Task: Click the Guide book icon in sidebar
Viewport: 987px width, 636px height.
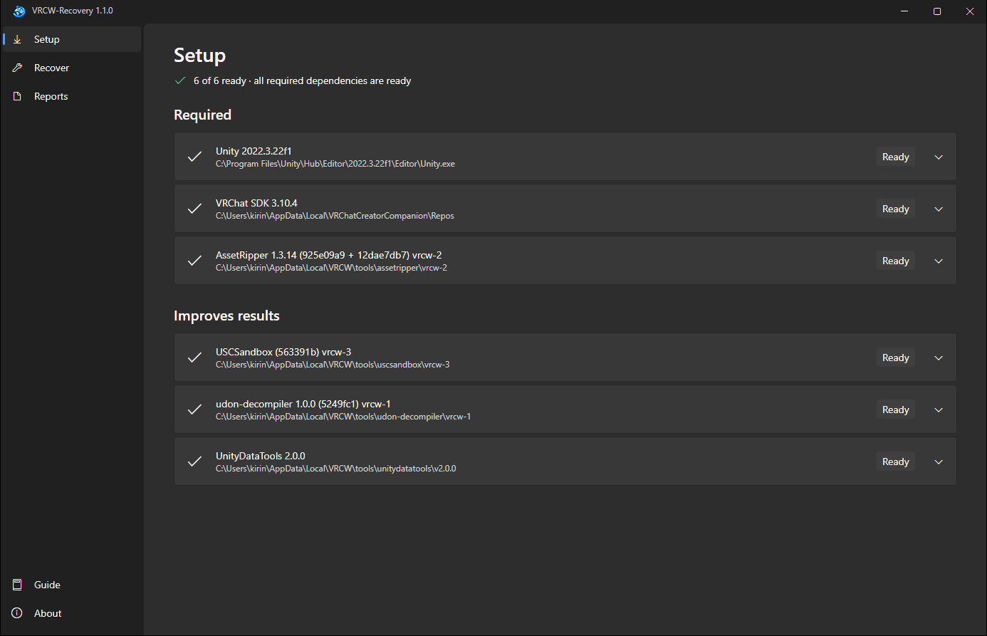Action: click(17, 585)
